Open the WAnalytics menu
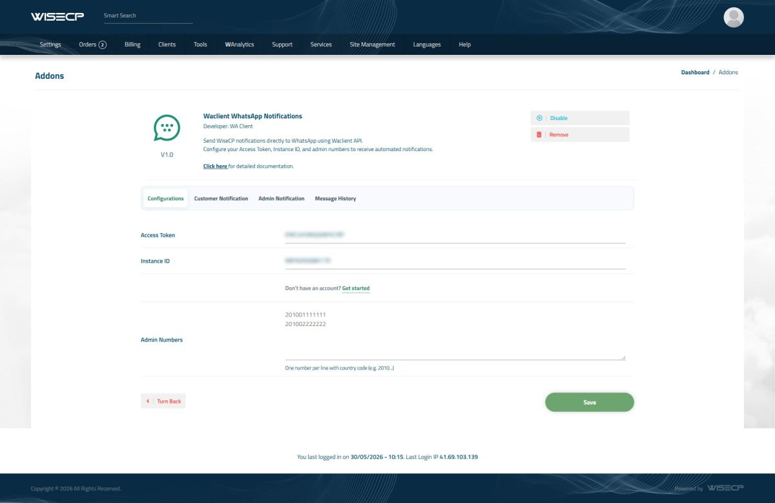 pos(240,45)
